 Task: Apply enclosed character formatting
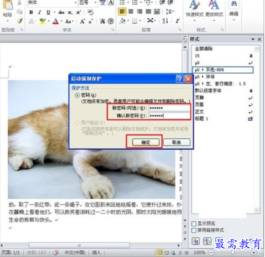pyautogui.click(x=111, y=21)
